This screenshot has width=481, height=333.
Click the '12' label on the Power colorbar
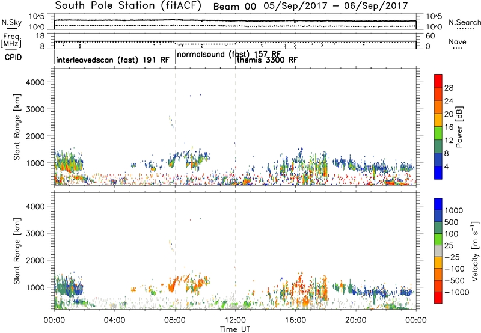[x=449, y=141]
